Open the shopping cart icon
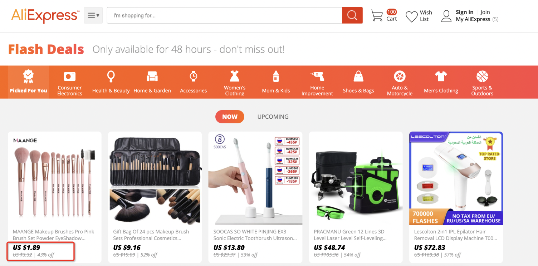The height and width of the screenshot is (266, 538). coord(377,16)
